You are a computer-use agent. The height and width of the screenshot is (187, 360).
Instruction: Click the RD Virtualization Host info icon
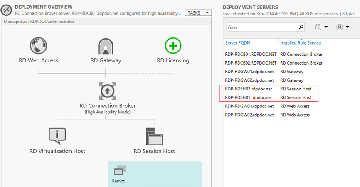pos(57,136)
